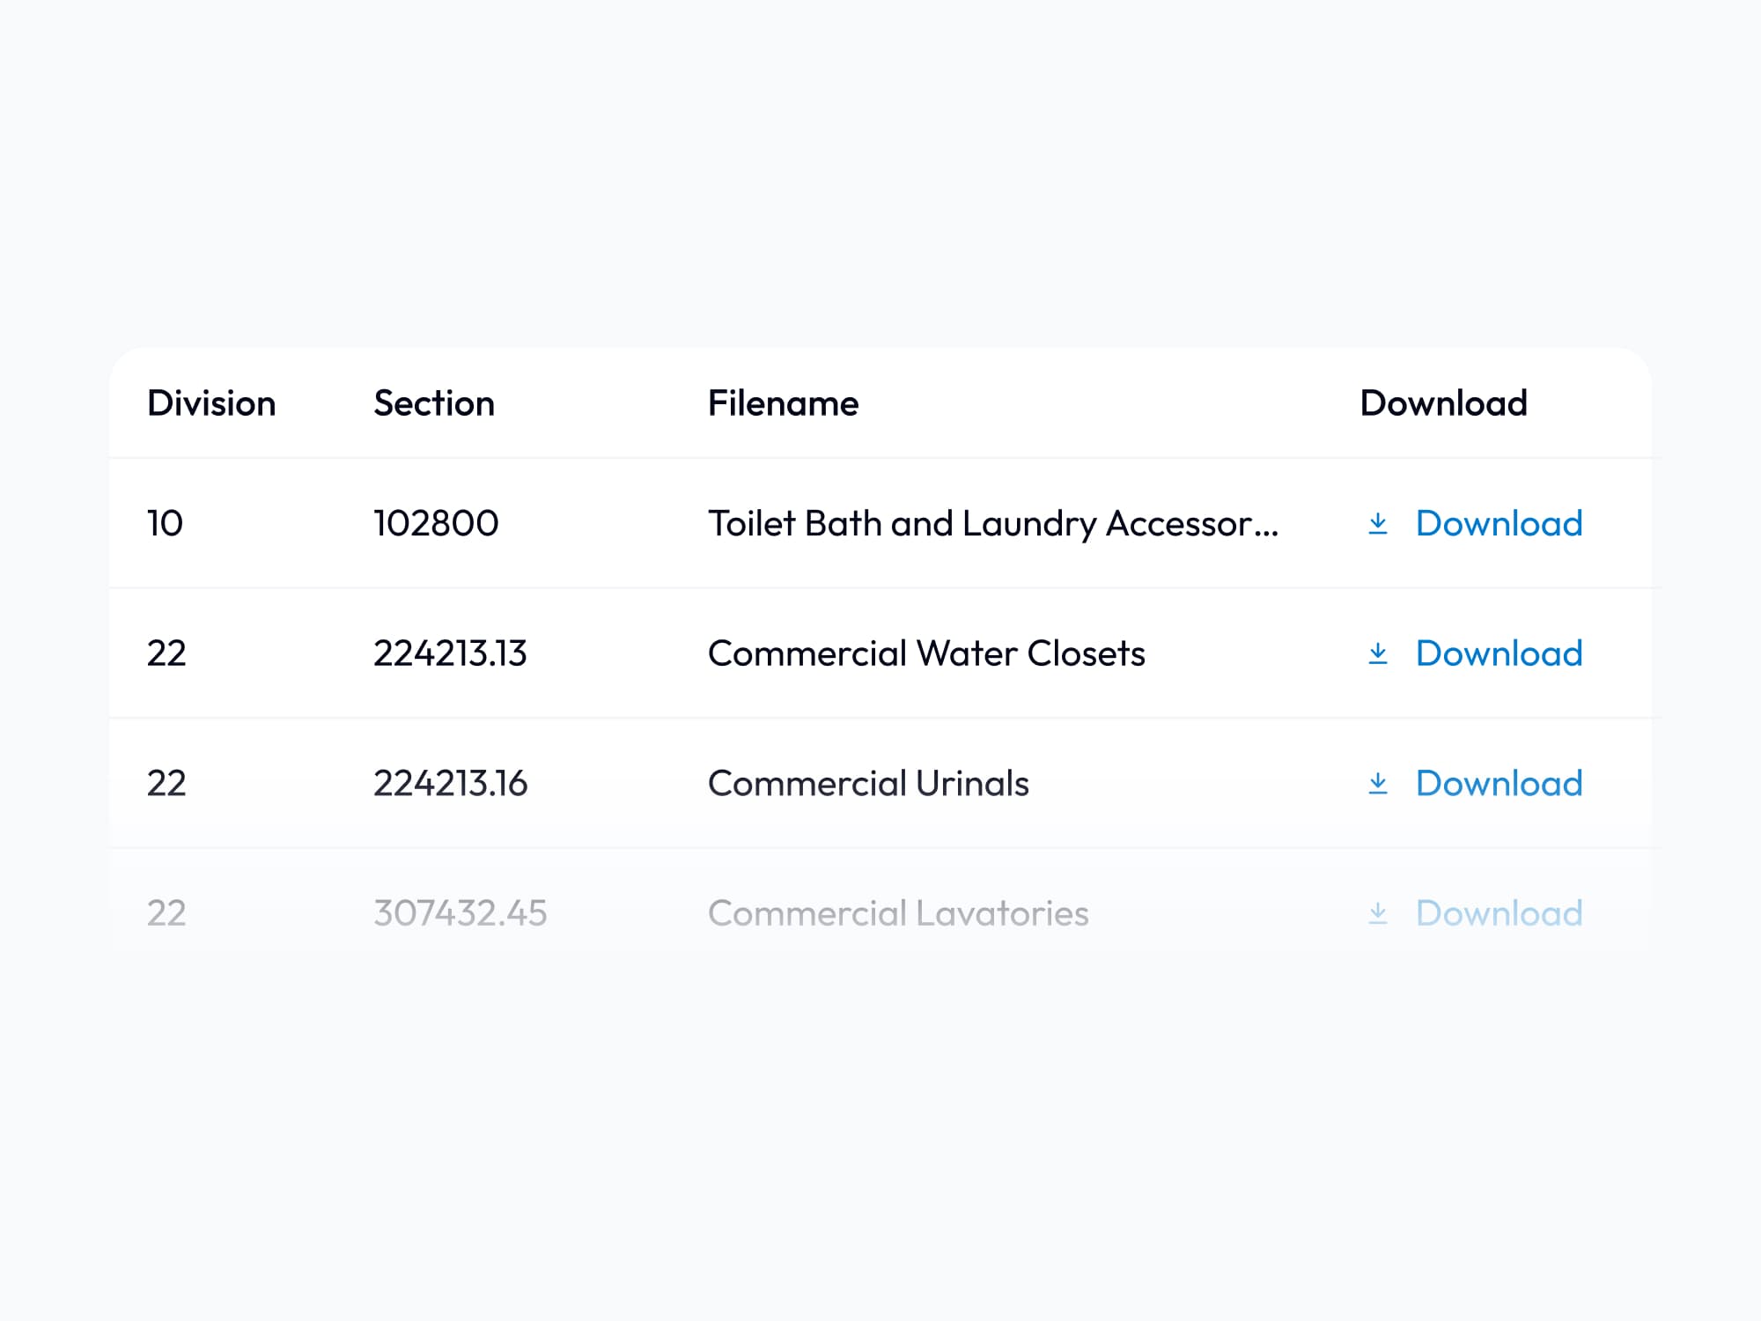Click download arrow icon for Commercial Urinals

click(x=1378, y=784)
